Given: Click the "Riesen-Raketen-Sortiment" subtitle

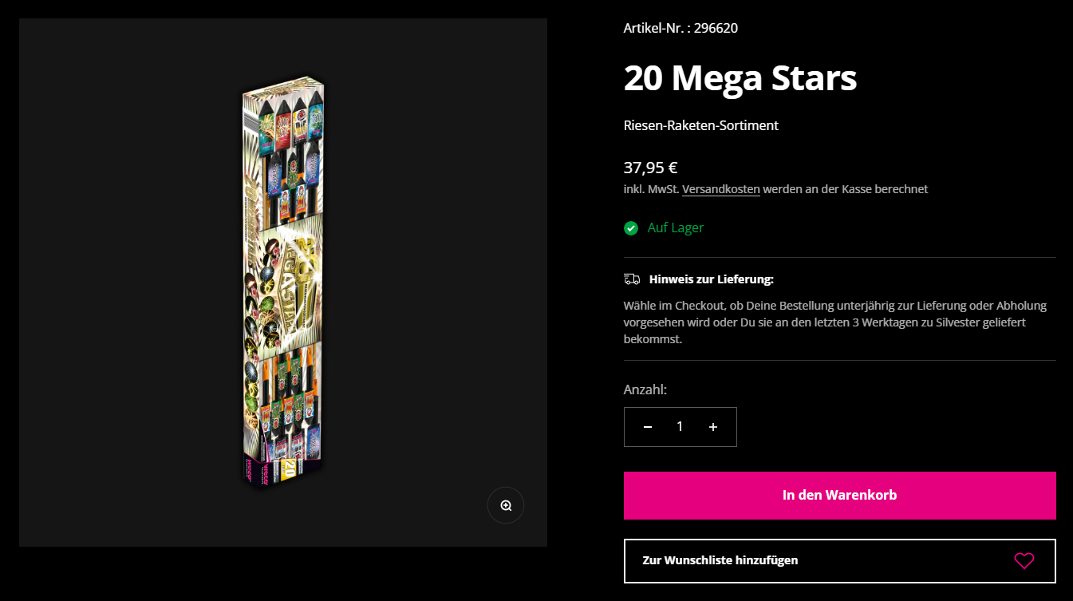Looking at the screenshot, I should pos(700,125).
